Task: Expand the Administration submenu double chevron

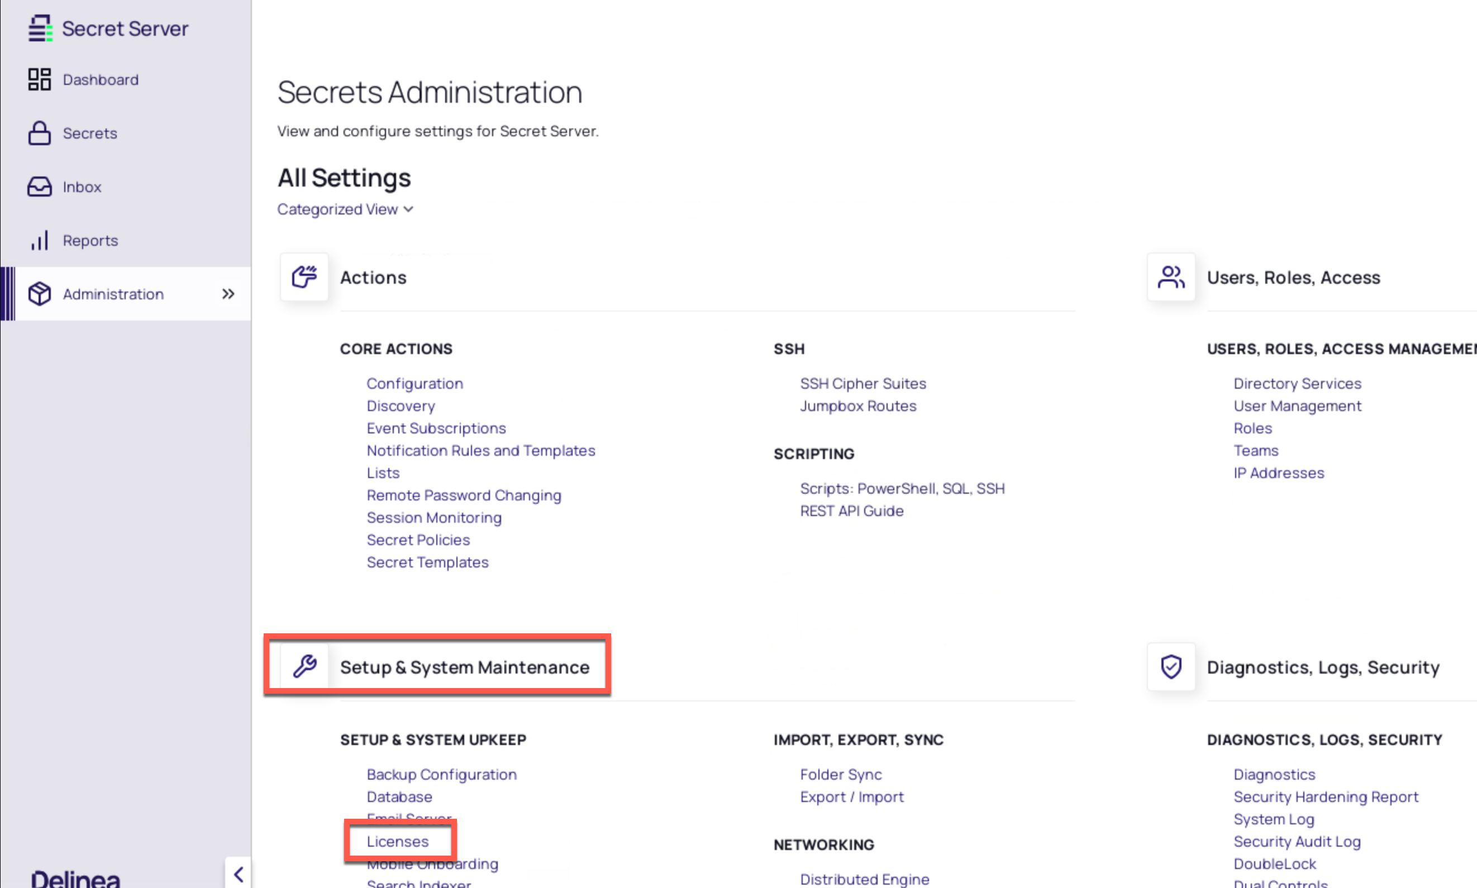Action: (x=228, y=294)
